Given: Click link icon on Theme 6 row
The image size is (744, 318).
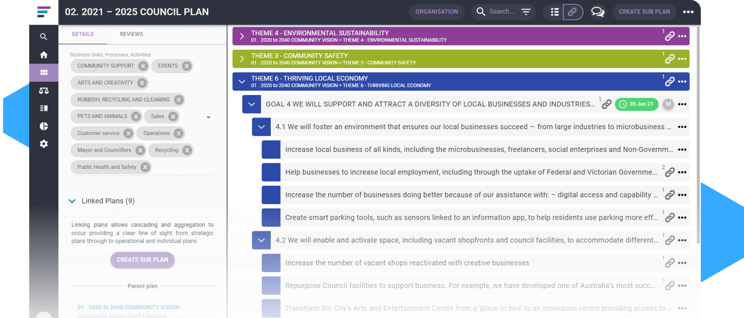Looking at the screenshot, I should pos(669,82).
